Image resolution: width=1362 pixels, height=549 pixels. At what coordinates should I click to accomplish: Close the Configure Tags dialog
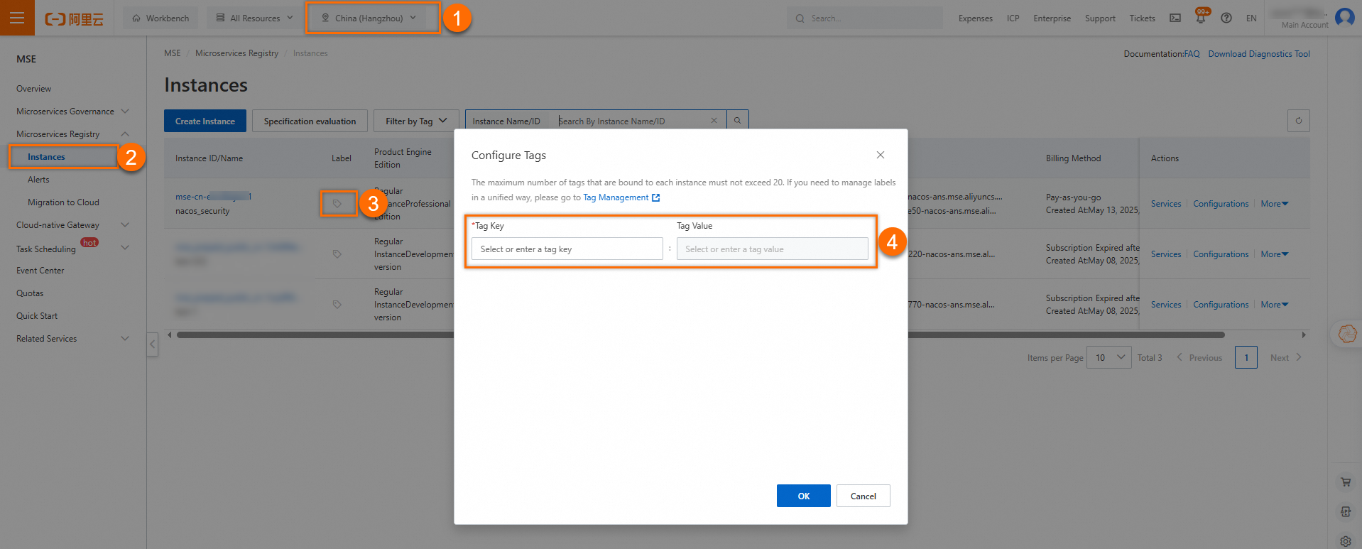pos(881,155)
